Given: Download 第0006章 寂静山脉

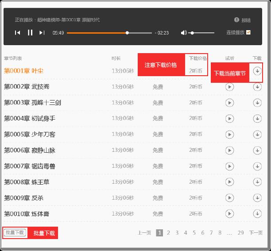Looking at the screenshot, I should pyautogui.click(x=257, y=150).
